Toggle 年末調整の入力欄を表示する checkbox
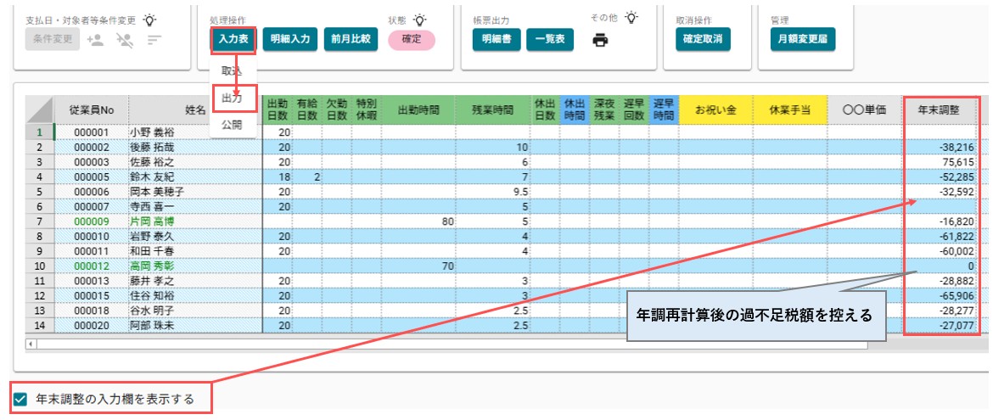 point(21,399)
